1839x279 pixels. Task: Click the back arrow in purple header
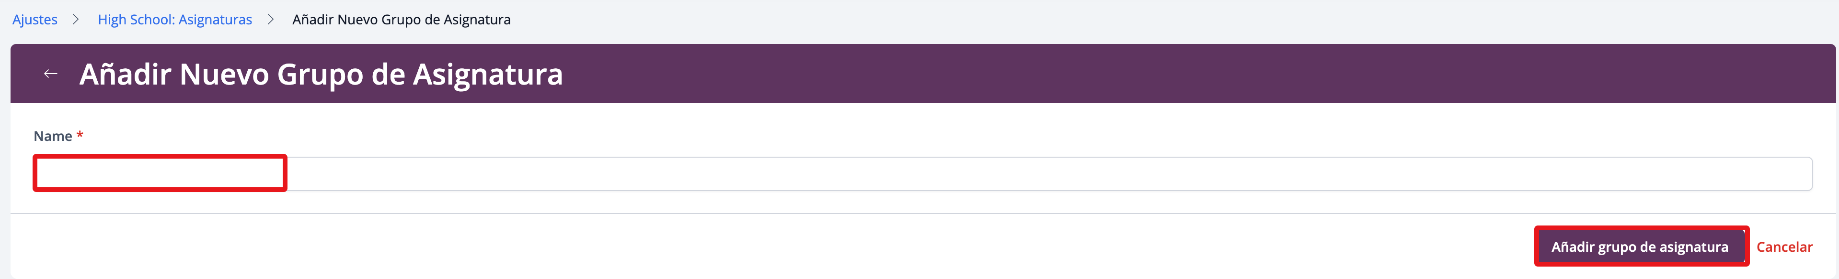pos(50,74)
